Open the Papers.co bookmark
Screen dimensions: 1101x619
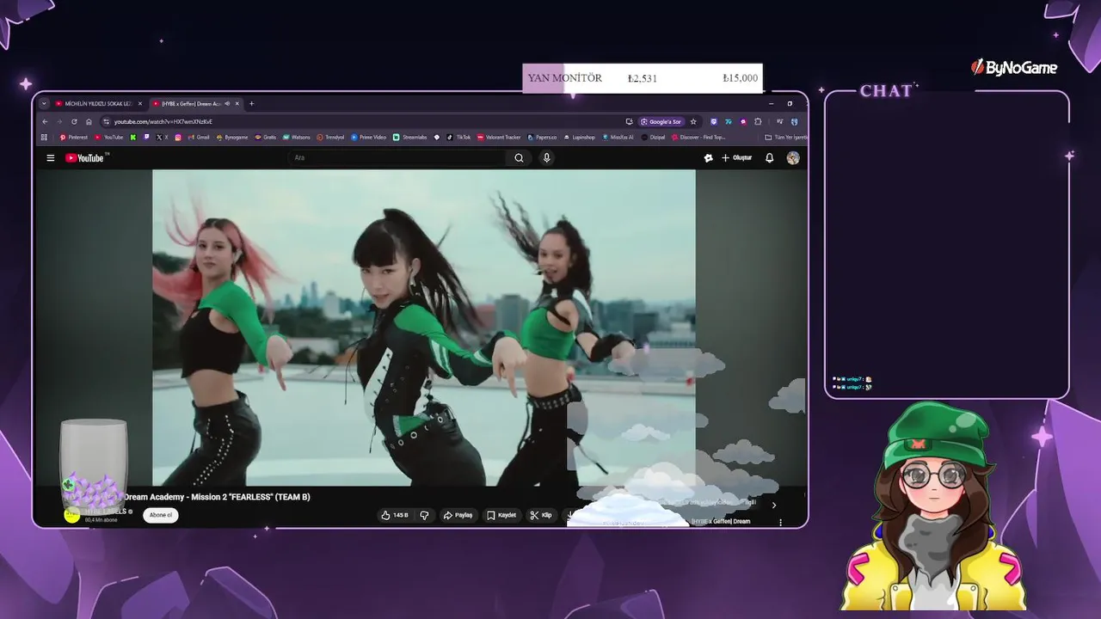(542, 138)
